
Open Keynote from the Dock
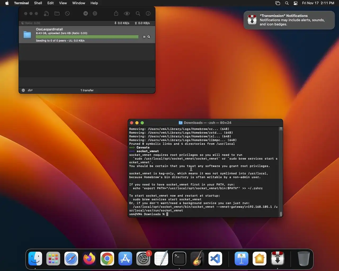[x=241, y=259]
